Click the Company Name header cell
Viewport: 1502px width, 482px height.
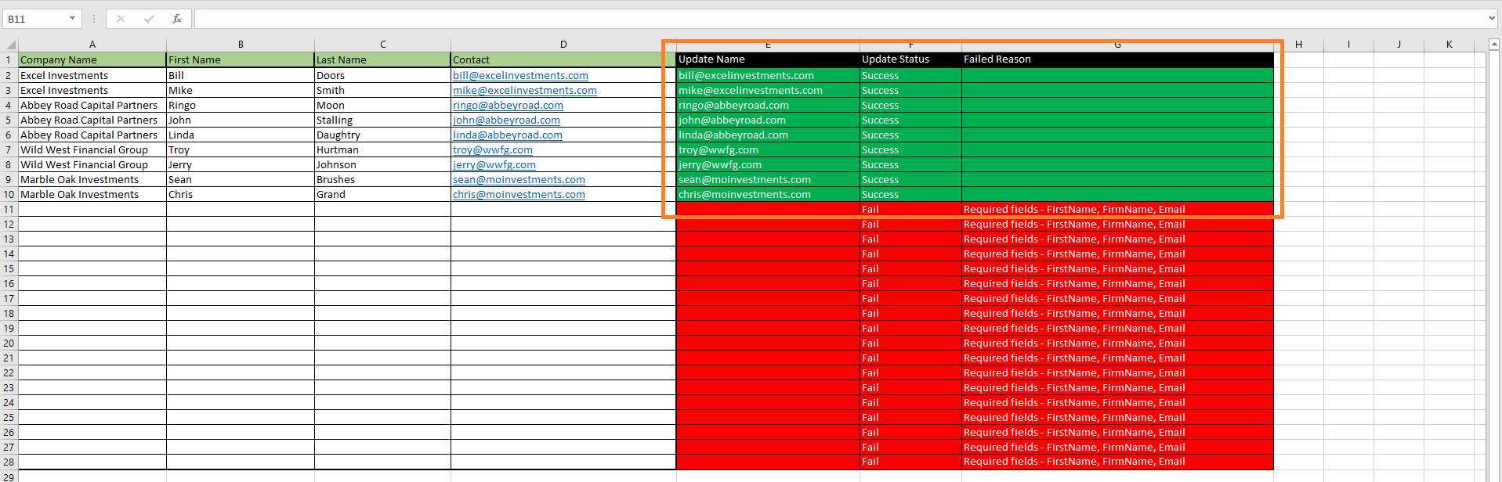(92, 59)
